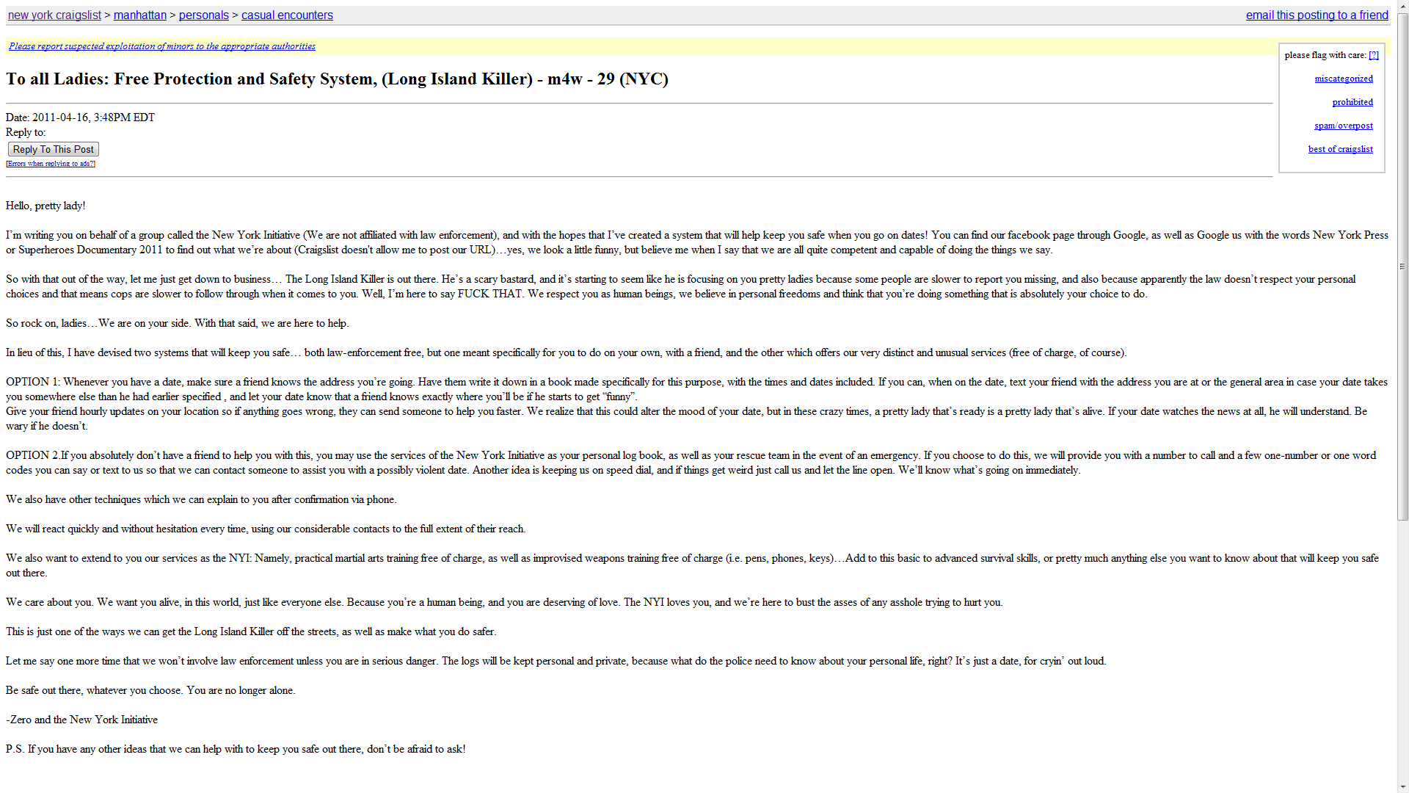Screen dimensions: 1409x793
Task: Click the posting title 'To all Ladies: Free Protection'
Action: tap(337, 79)
